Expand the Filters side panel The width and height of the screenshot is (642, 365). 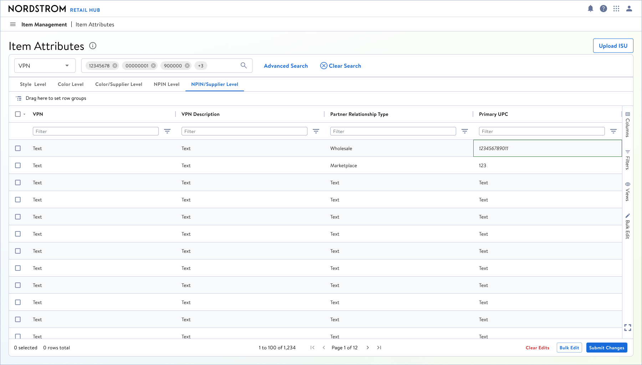628,160
